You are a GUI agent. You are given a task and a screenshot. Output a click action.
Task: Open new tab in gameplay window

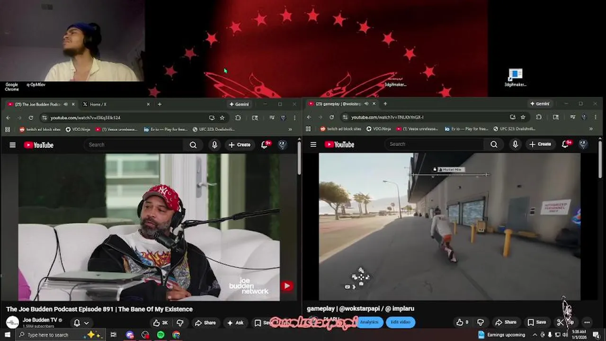[385, 104]
